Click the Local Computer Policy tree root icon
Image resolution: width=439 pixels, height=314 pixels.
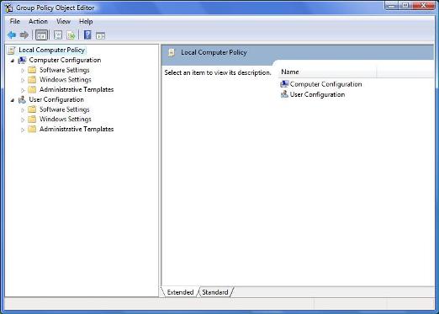12,51
